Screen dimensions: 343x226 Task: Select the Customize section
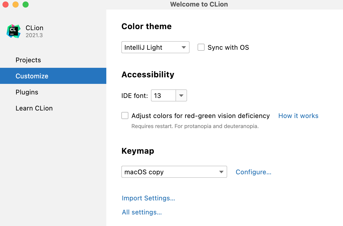(32, 76)
